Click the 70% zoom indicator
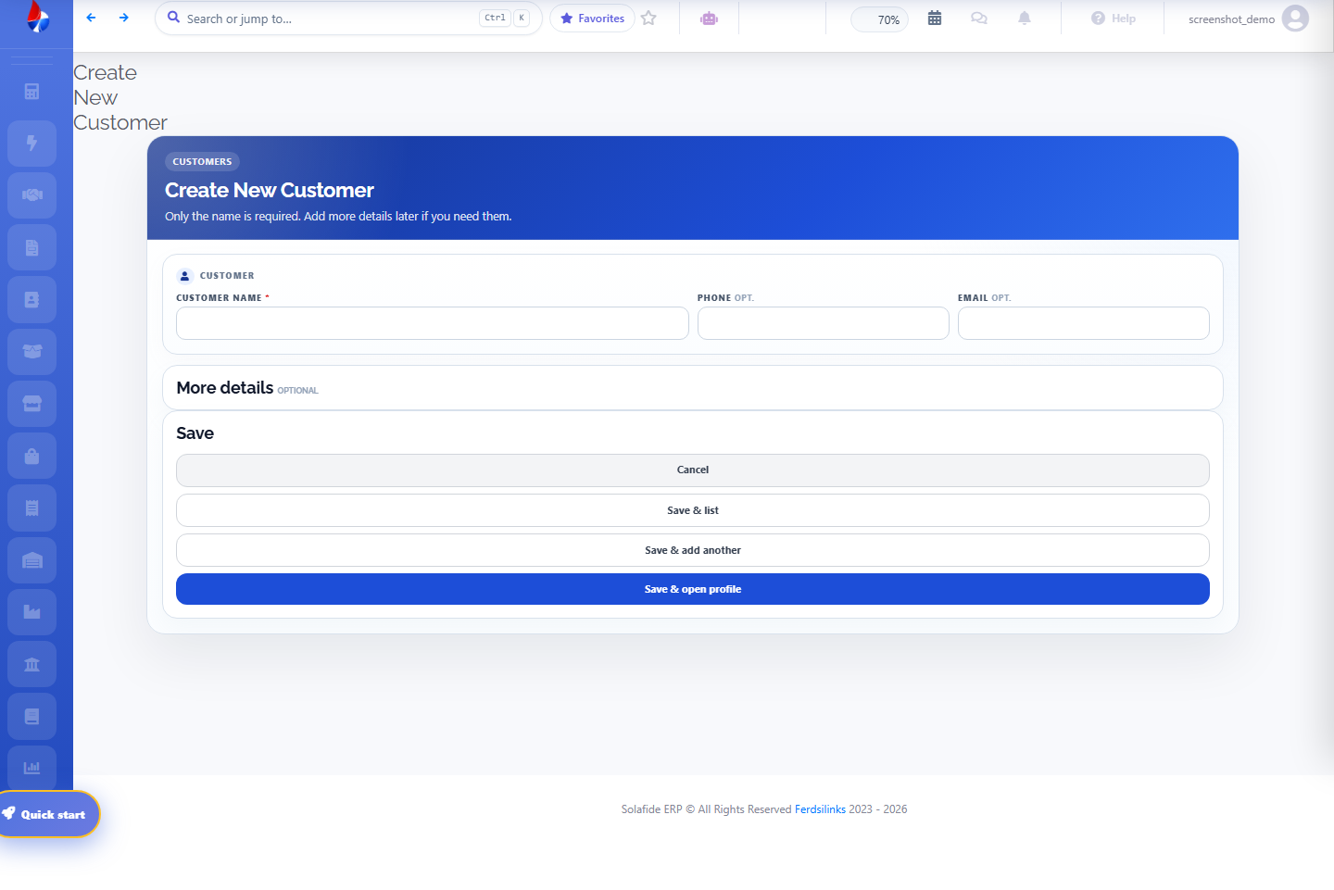 pyautogui.click(x=880, y=19)
